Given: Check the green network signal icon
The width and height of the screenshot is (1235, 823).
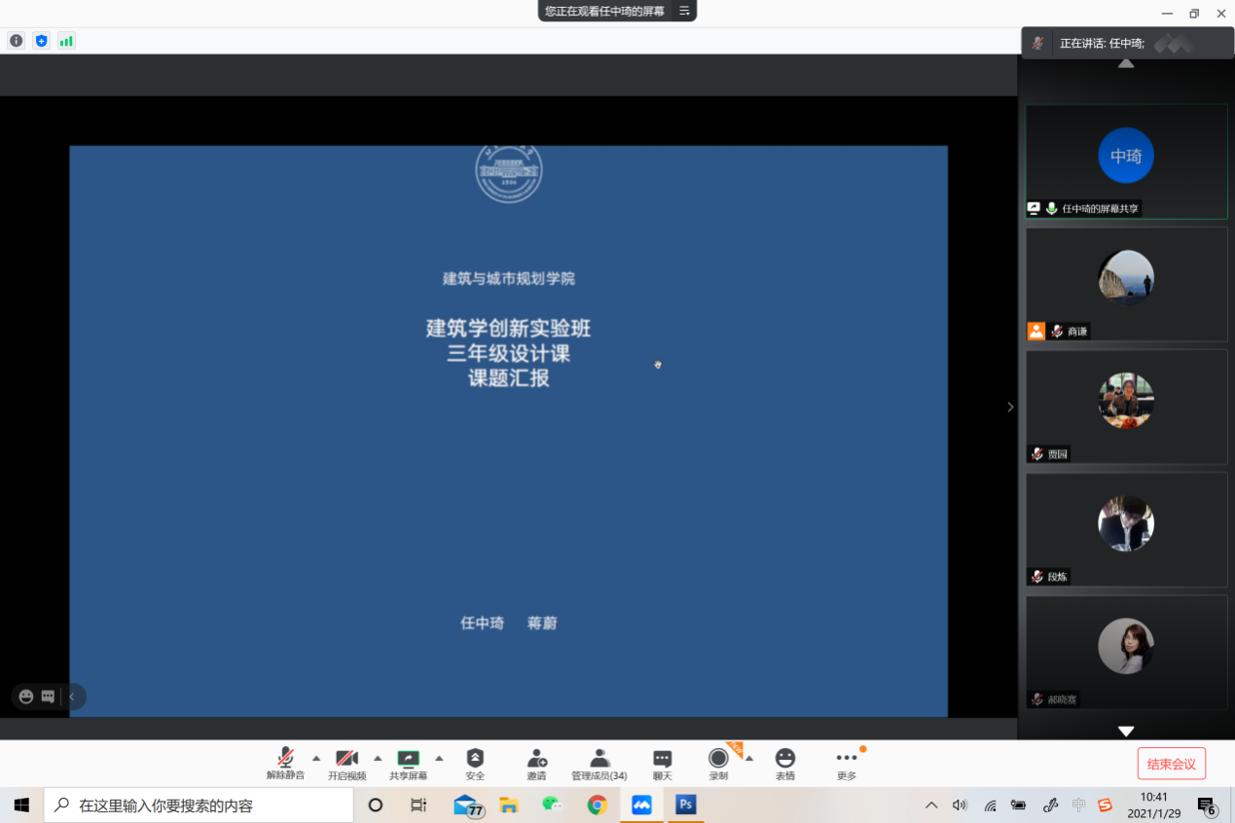Looking at the screenshot, I should point(66,41).
